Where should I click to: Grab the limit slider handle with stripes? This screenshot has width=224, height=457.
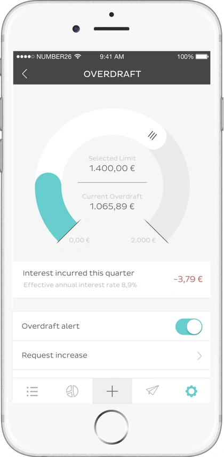pyautogui.click(x=153, y=135)
